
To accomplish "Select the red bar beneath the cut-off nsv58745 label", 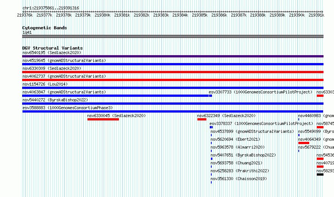I will coord(320,127).
